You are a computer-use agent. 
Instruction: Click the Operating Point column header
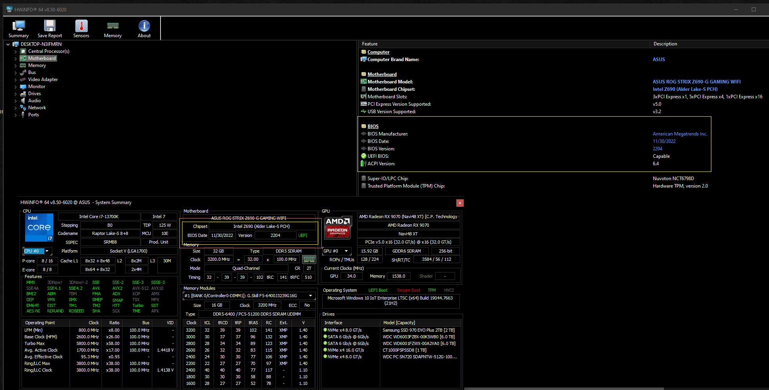[46, 323]
